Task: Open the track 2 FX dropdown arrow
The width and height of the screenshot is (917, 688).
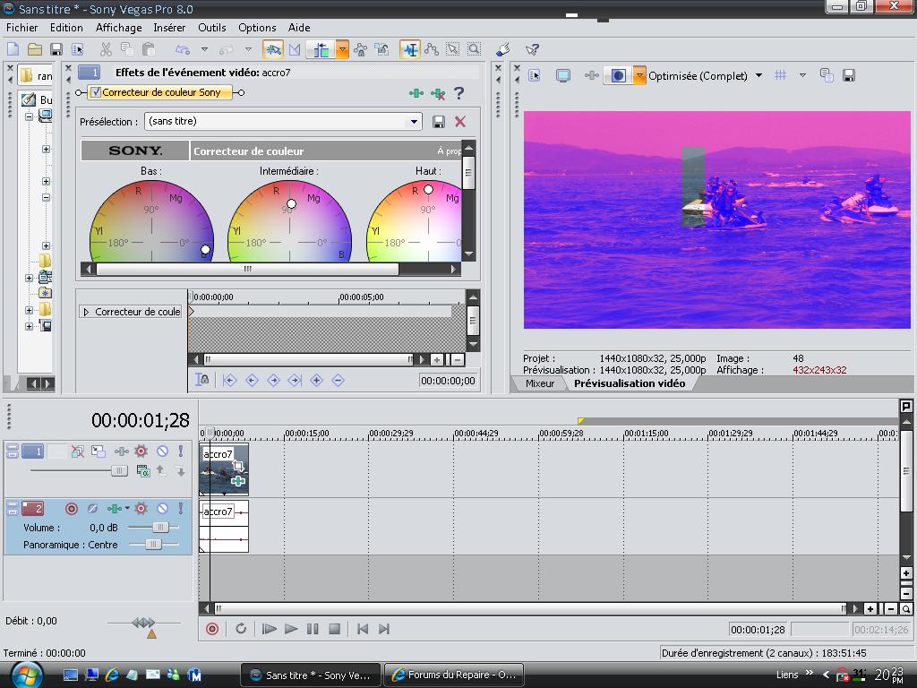Action: (x=127, y=508)
